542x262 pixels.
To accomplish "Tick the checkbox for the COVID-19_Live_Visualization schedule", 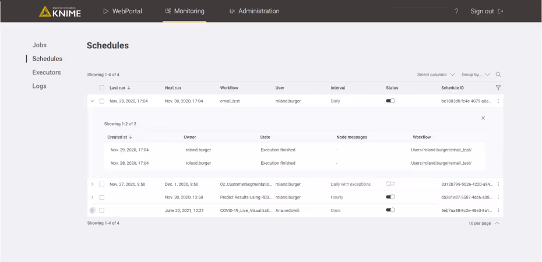I will pos(101,210).
